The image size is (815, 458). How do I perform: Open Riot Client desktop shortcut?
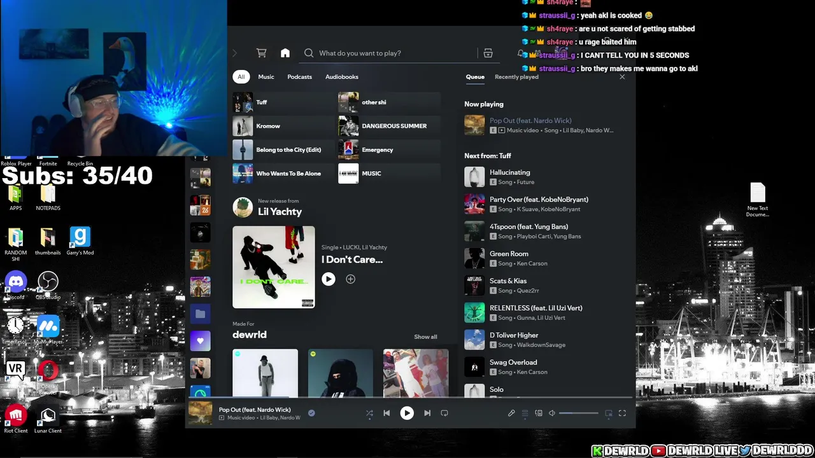16,419
